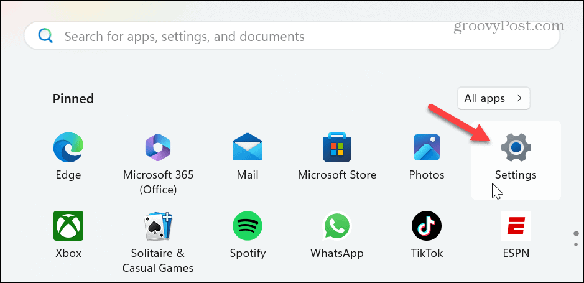Launch the Xbox app
Viewport: 584px width, 283px height.
pos(68,226)
